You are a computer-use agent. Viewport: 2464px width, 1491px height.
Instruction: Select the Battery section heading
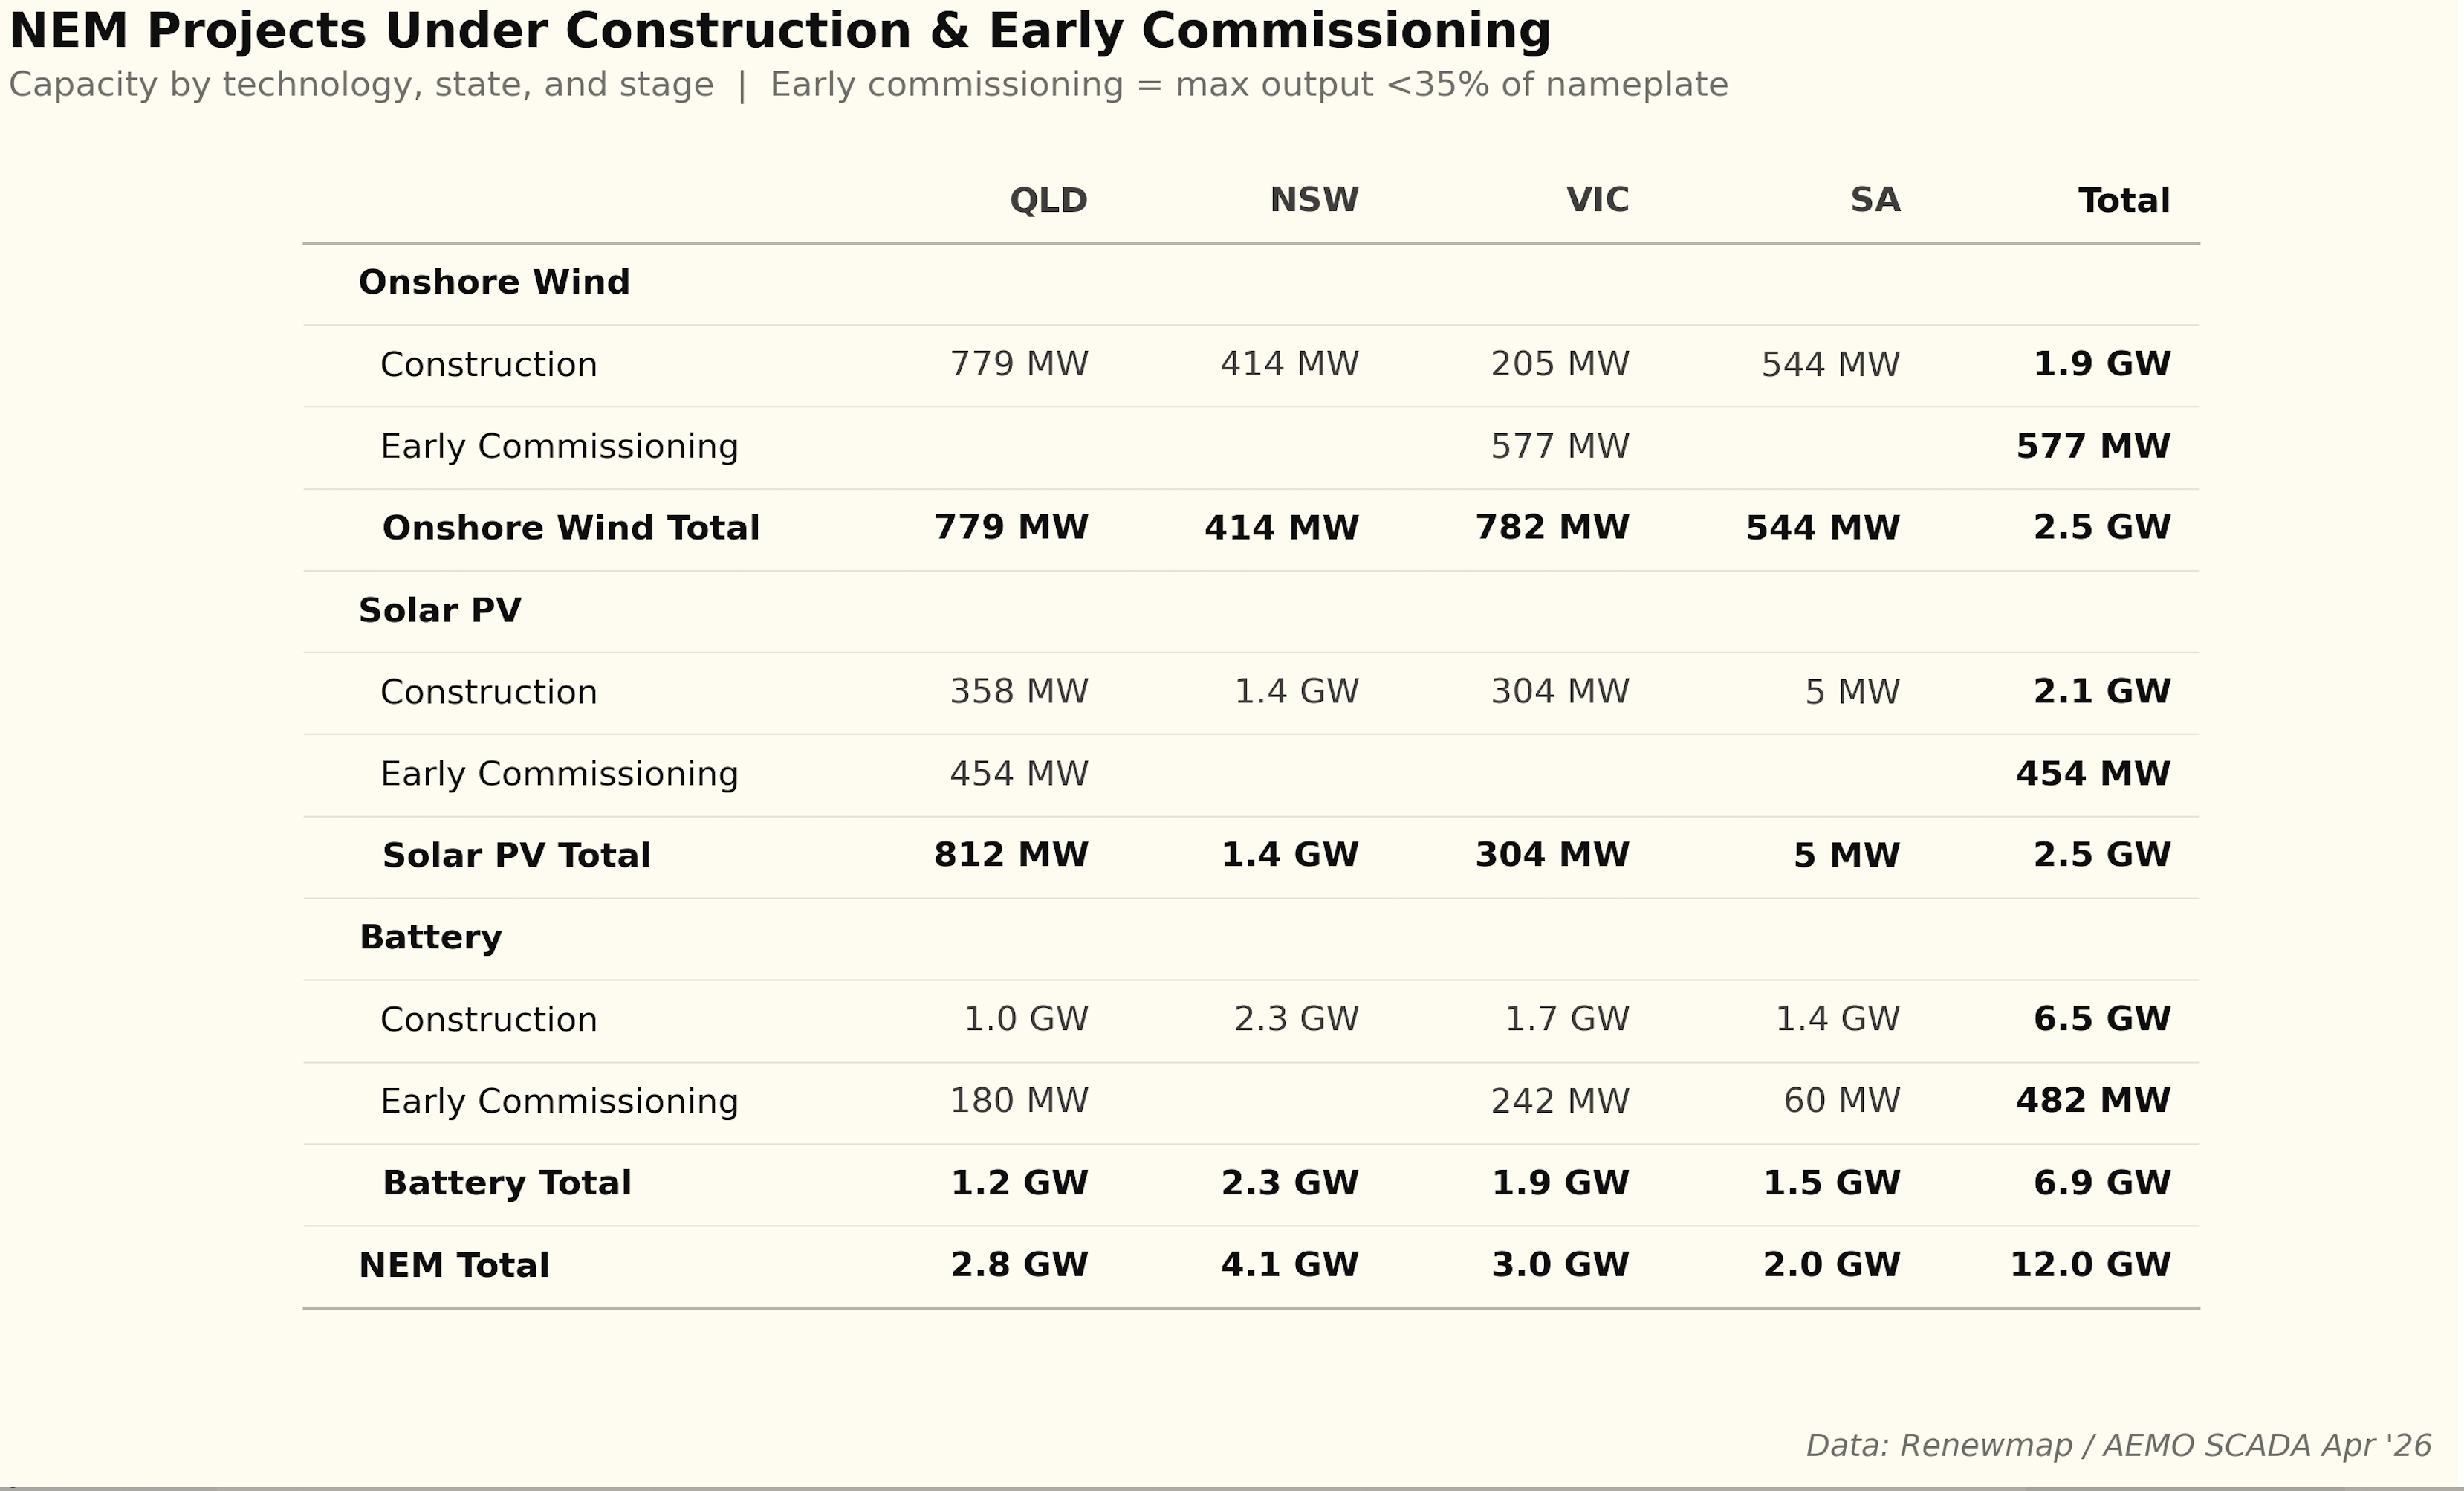coord(430,938)
